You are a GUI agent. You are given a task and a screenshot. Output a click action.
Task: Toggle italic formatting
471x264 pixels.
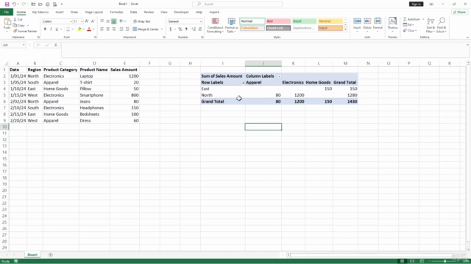(51, 29)
